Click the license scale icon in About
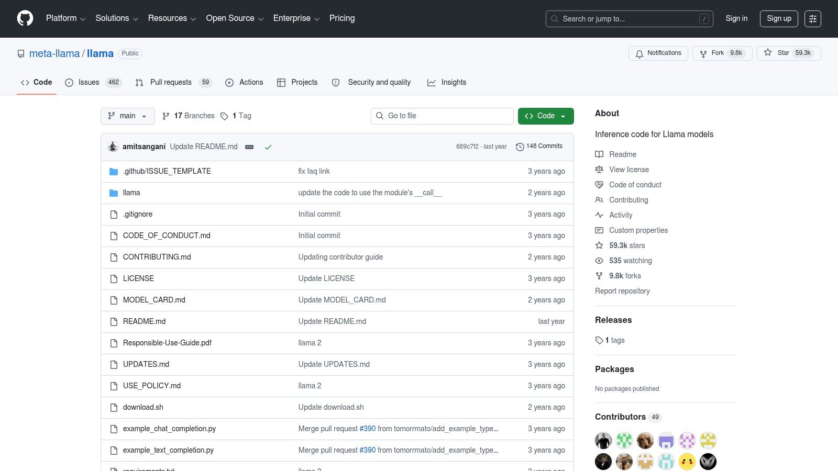 [x=599, y=170]
